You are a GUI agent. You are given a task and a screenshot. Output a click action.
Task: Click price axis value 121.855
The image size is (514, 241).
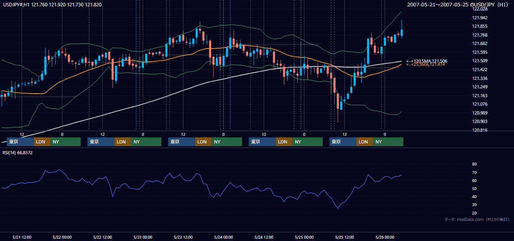(x=479, y=27)
